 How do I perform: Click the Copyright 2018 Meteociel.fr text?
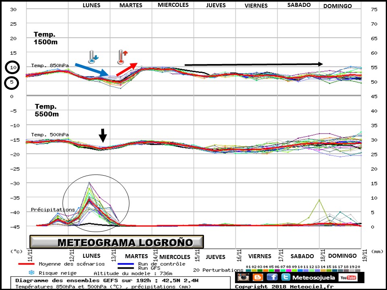coord(284,287)
